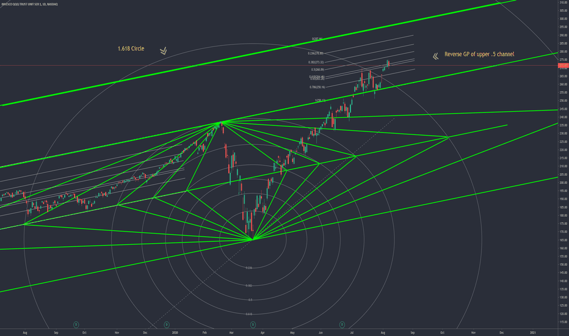The image size is (569, 336).
Task: Click the 290.00 price axis value
Action: [563, 35]
